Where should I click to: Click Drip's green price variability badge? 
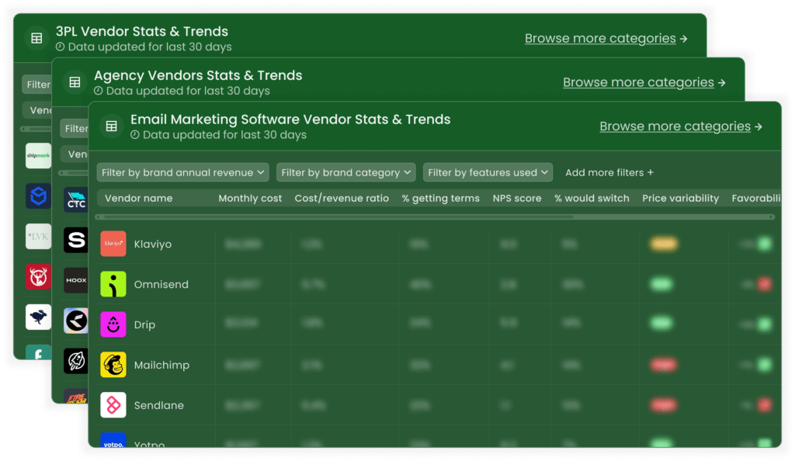click(x=661, y=323)
